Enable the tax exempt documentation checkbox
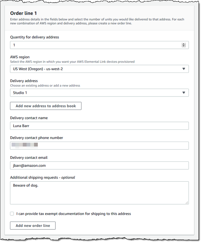Viewport: 202px width, 243px height. 12,214
